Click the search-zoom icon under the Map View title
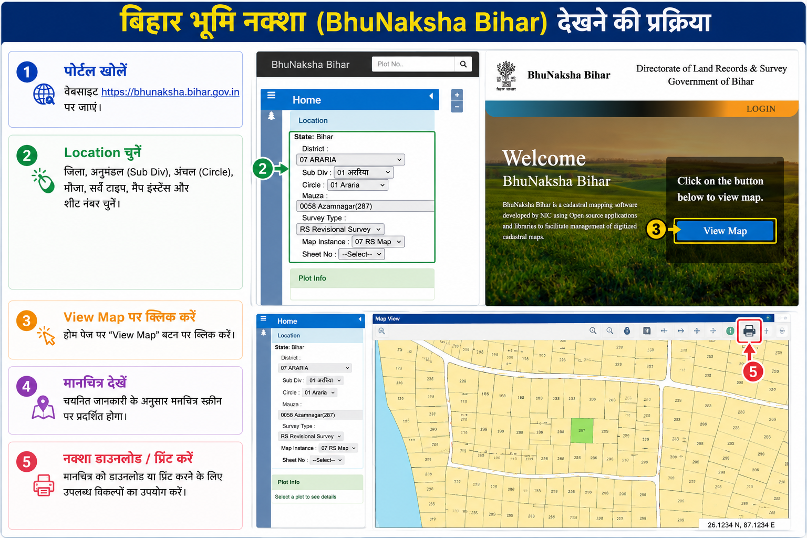Screen dimensions: 807x538 381,331
